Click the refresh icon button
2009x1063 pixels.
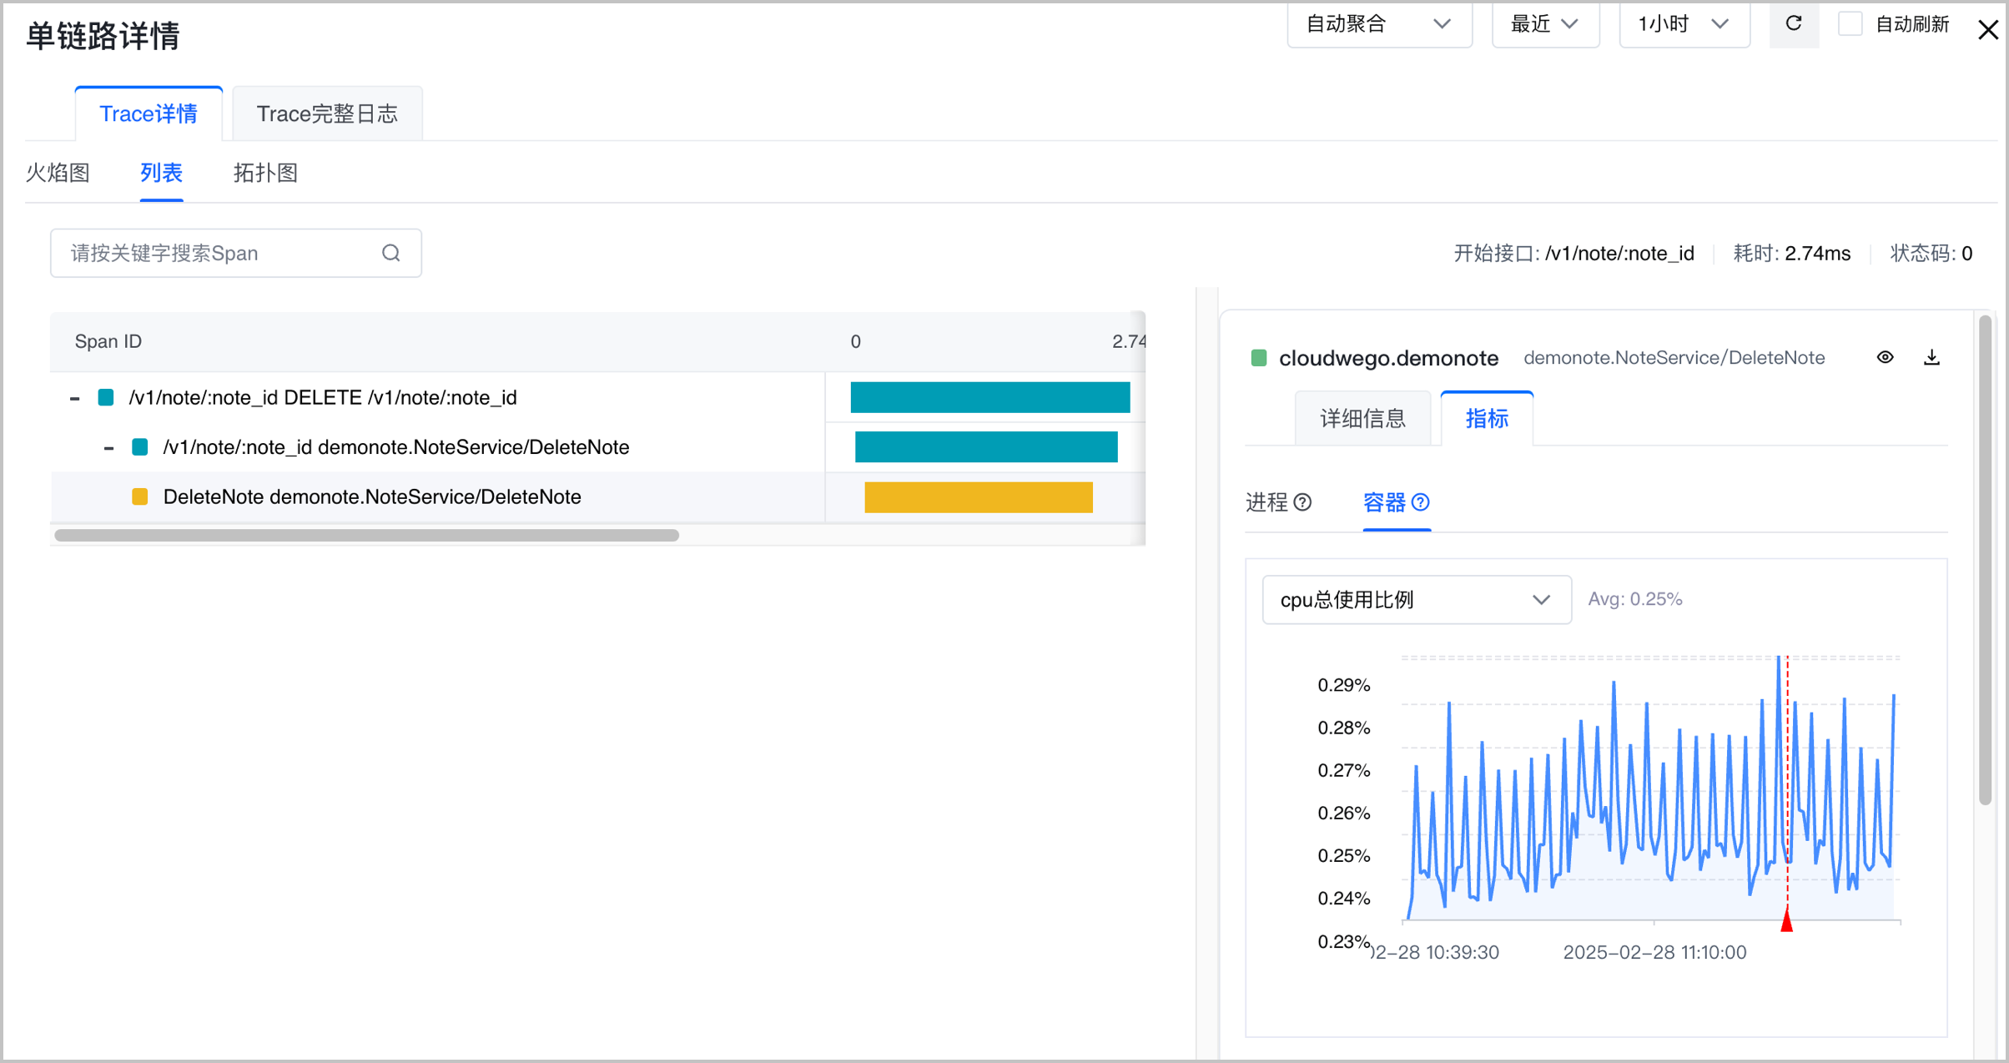[1794, 24]
